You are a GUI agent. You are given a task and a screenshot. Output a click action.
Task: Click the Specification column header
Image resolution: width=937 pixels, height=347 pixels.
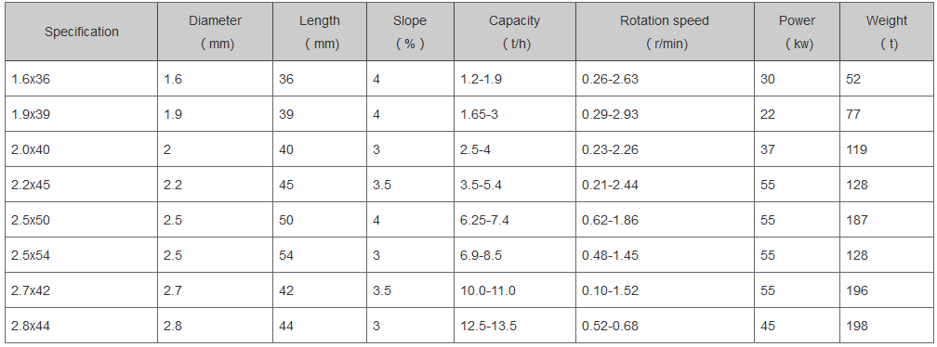pyautogui.click(x=81, y=32)
